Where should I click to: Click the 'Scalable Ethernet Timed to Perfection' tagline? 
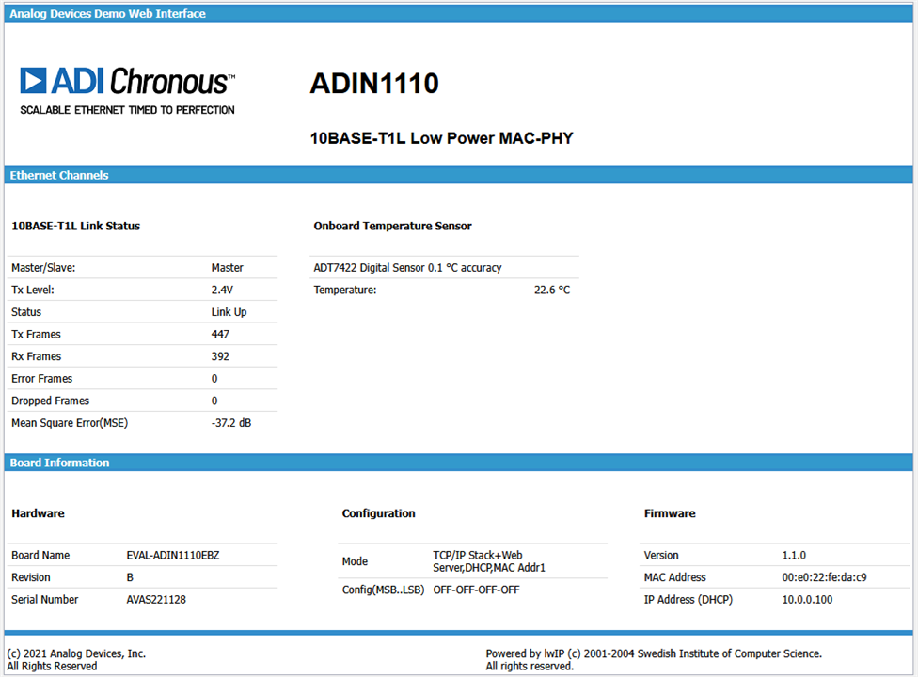click(x=128, y=110)
